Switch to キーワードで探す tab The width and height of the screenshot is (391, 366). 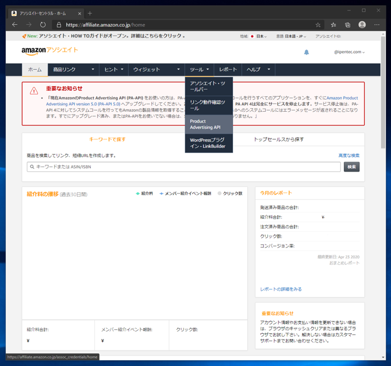[x=107, y=139]
